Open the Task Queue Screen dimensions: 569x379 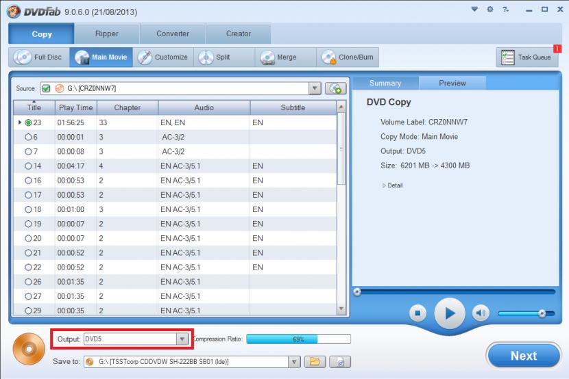pyautogui.click(x=527, y=57)
